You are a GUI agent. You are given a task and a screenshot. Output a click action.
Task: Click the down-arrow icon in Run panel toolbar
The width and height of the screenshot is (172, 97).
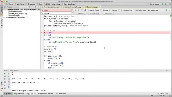9,77
